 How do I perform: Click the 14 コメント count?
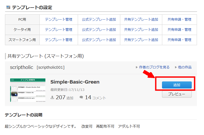coord(95,97)
